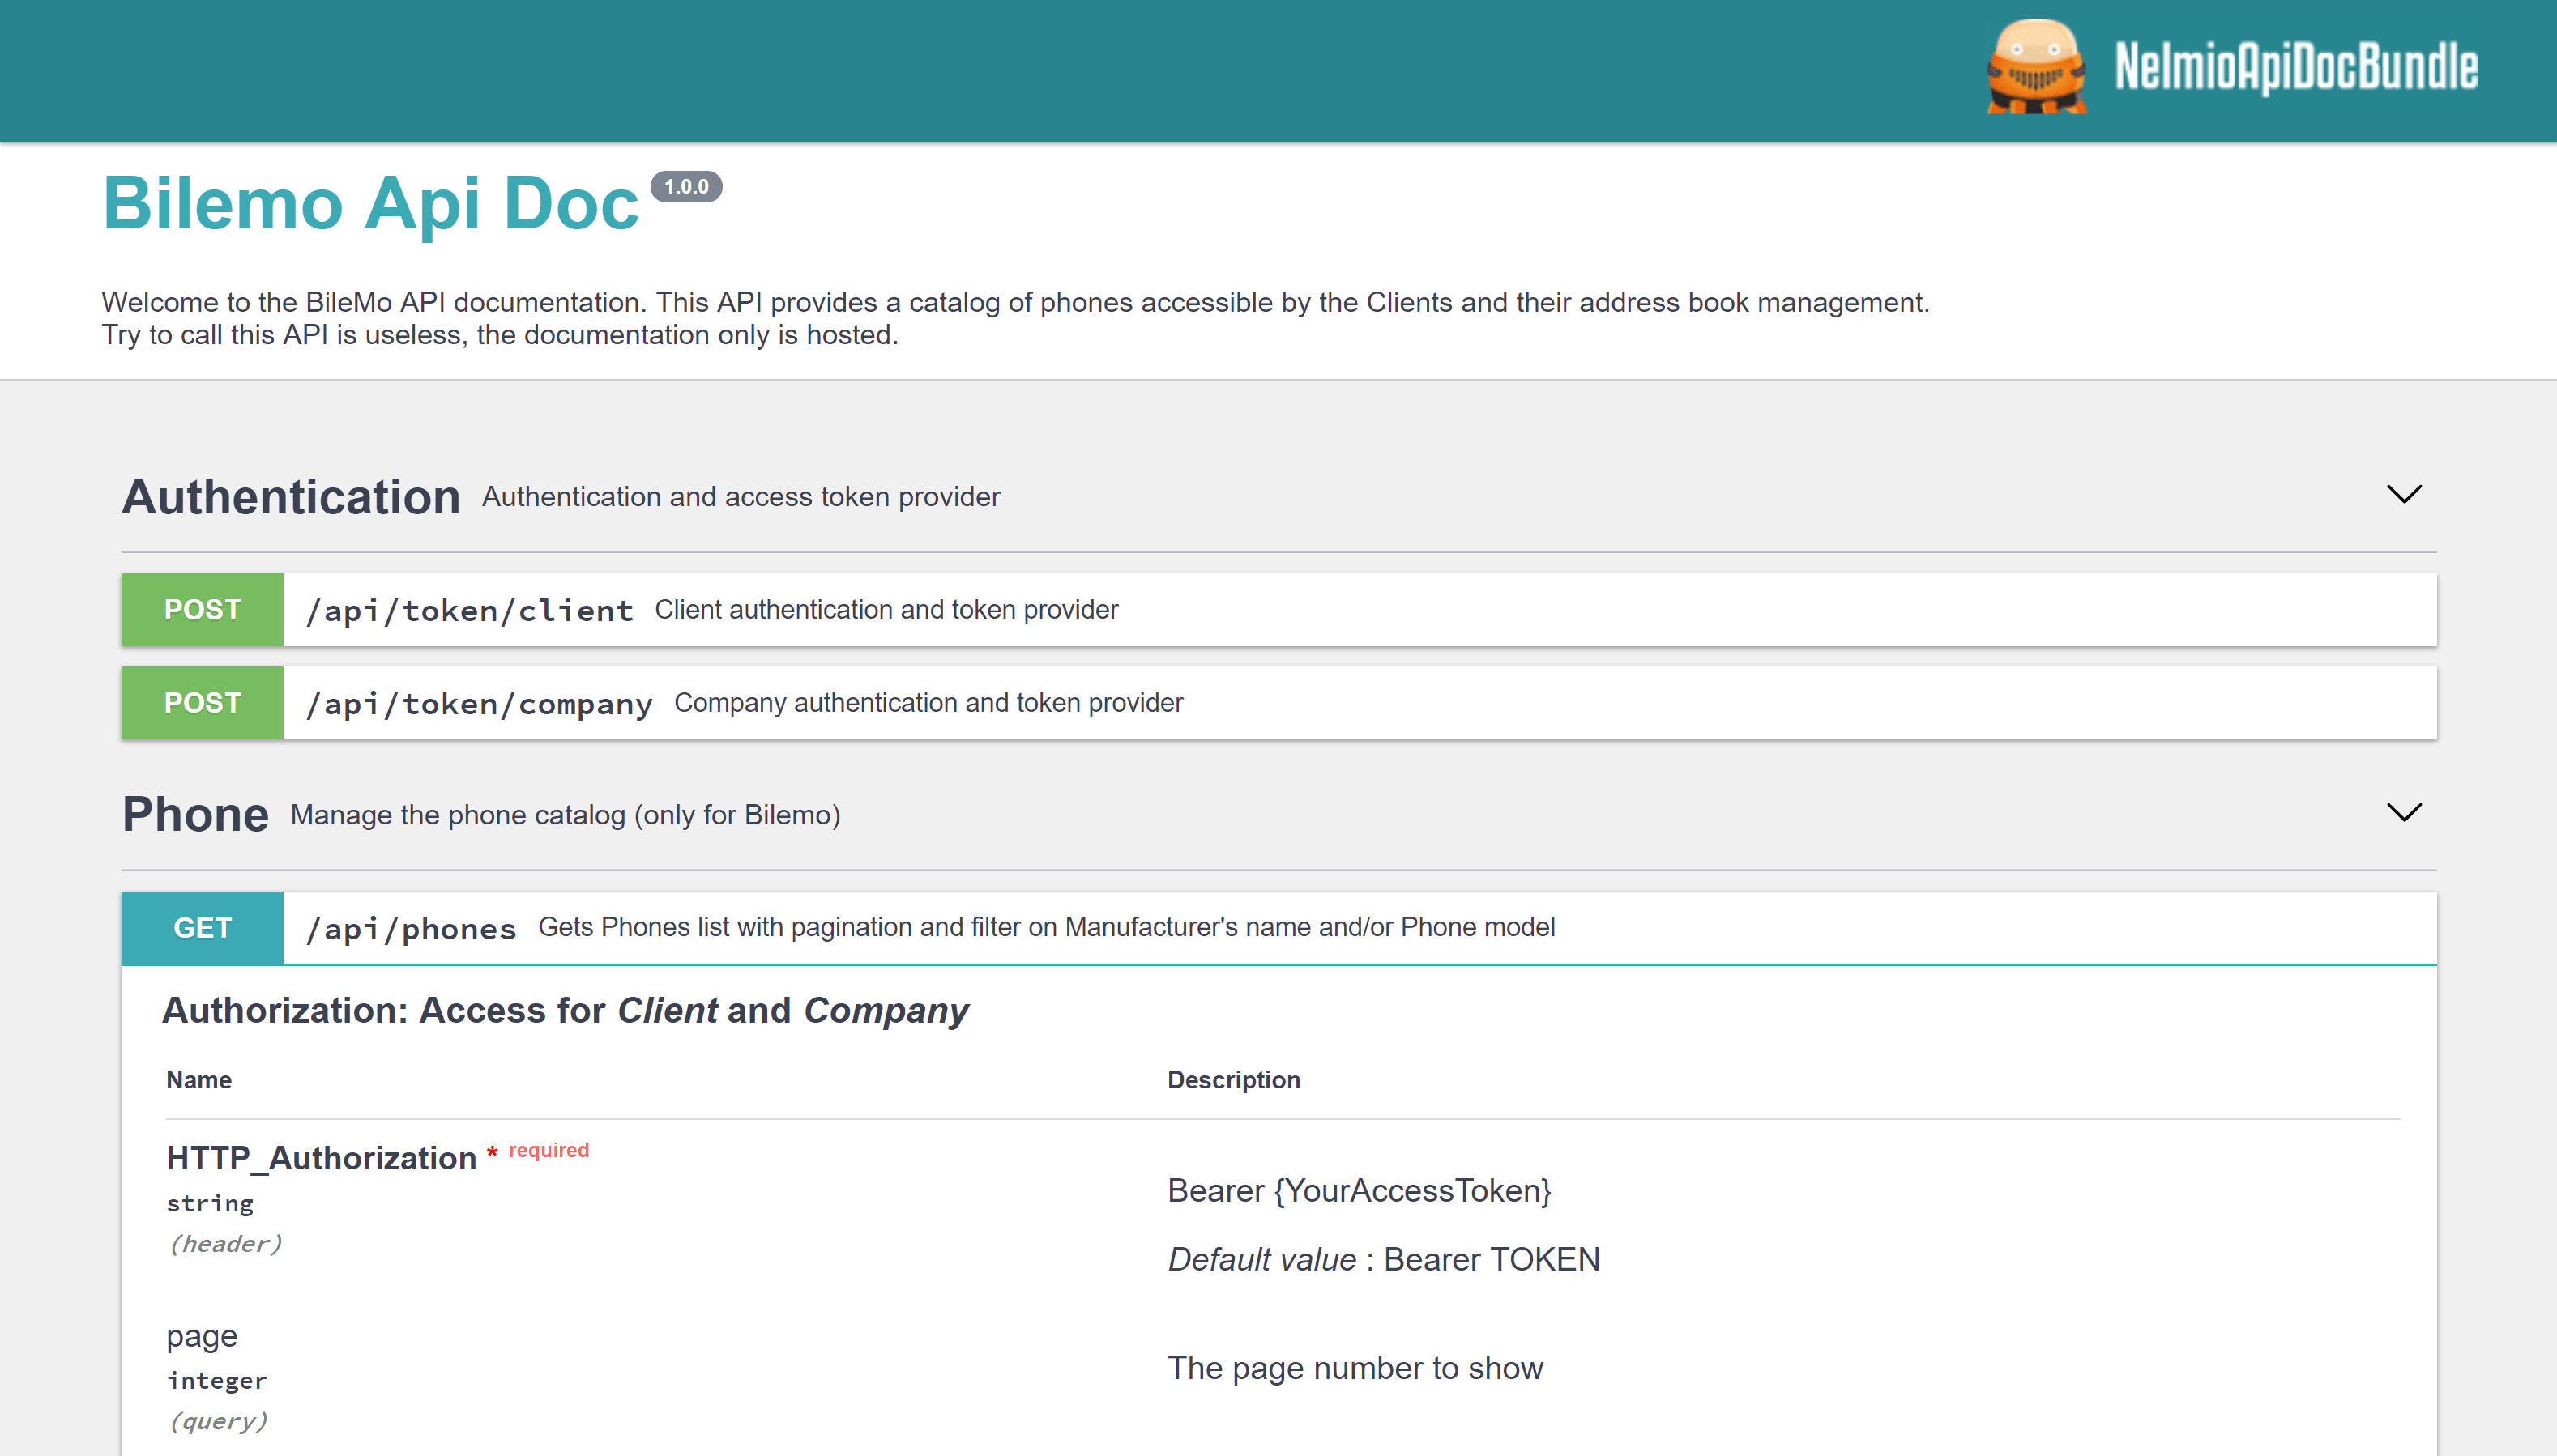Collapse the Phone section chevron
This screenshot has height=1456, width=2557.
point(2403,812)
